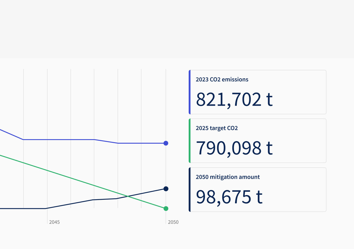Select the 2045 axis label
Image resolution: width=354 pixels, height=249 pixels.
54,222
